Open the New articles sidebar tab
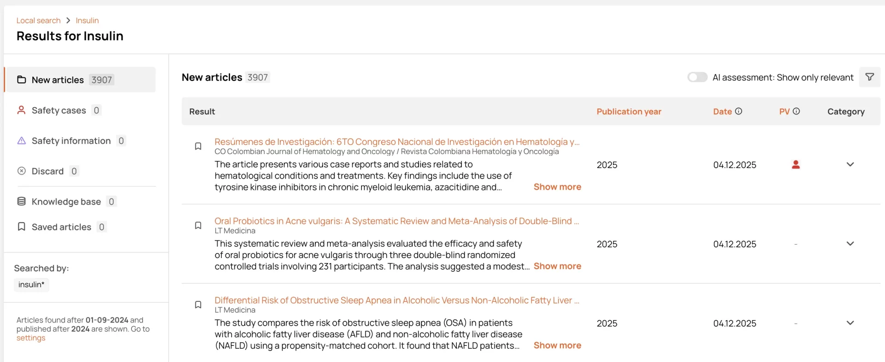This screenshot has height=362, width=885. pyautogui.click(x=58, y=80)
